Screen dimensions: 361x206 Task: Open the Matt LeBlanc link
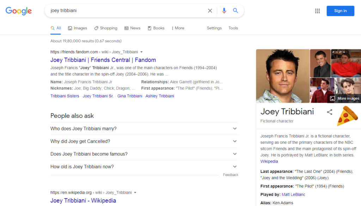click(x=293, y=195)
